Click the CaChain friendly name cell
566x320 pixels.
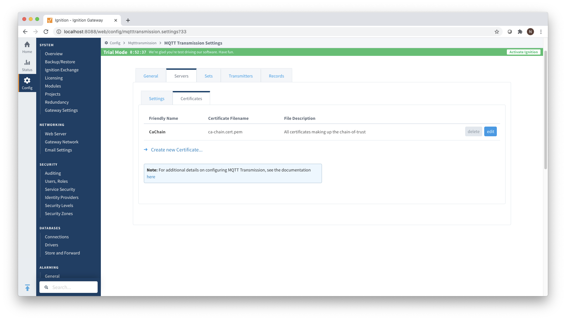(x=157, y=132)
